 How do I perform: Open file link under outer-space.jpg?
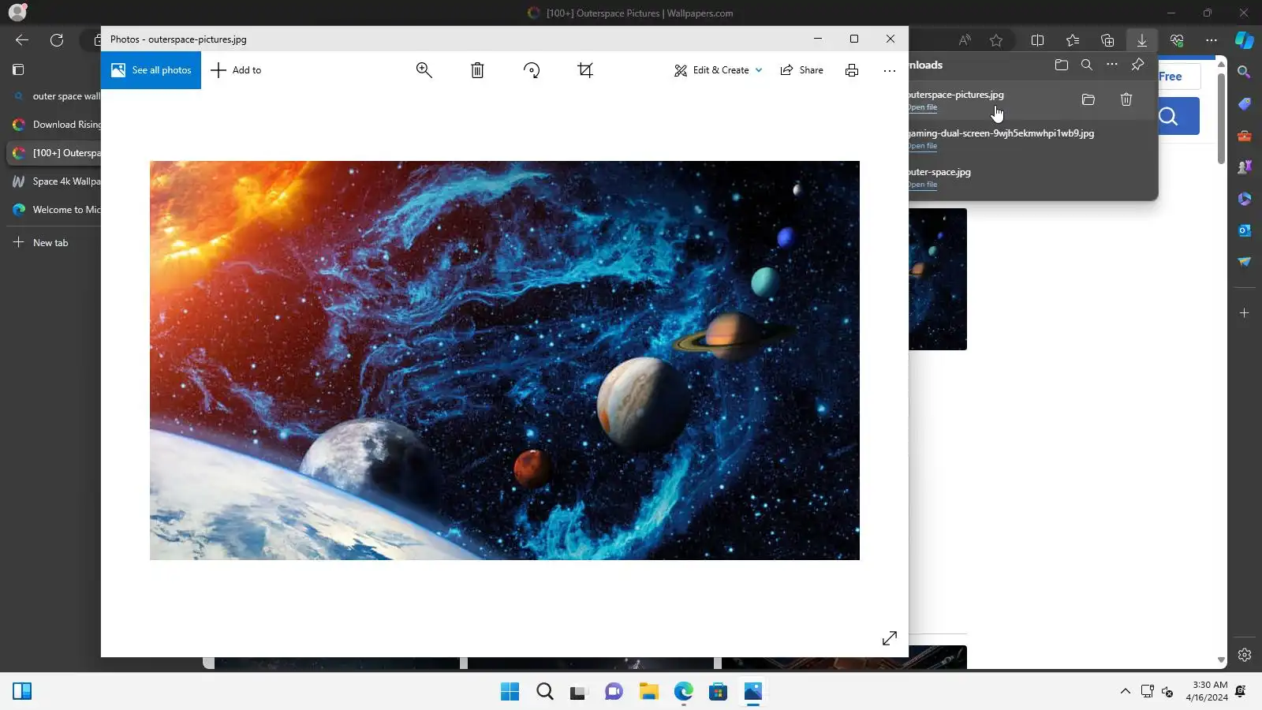click(923, 185)
